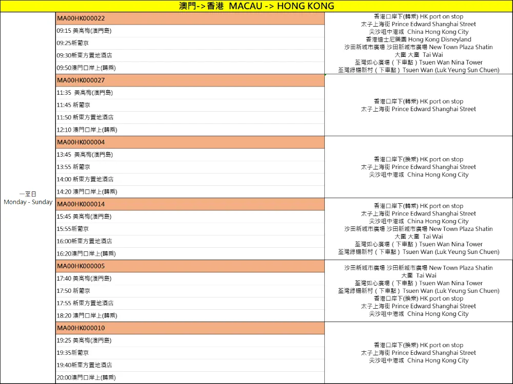This screenshot has width=513, height=384.
Task: Click the 14:00 hotel stop row
Action: pyautogui.click(x=190, y=180)
